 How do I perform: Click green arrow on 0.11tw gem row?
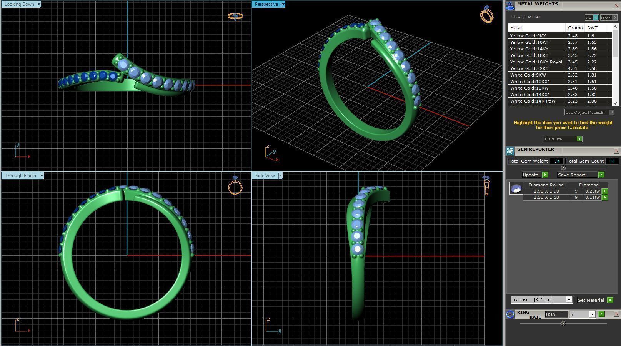point(605,197)
